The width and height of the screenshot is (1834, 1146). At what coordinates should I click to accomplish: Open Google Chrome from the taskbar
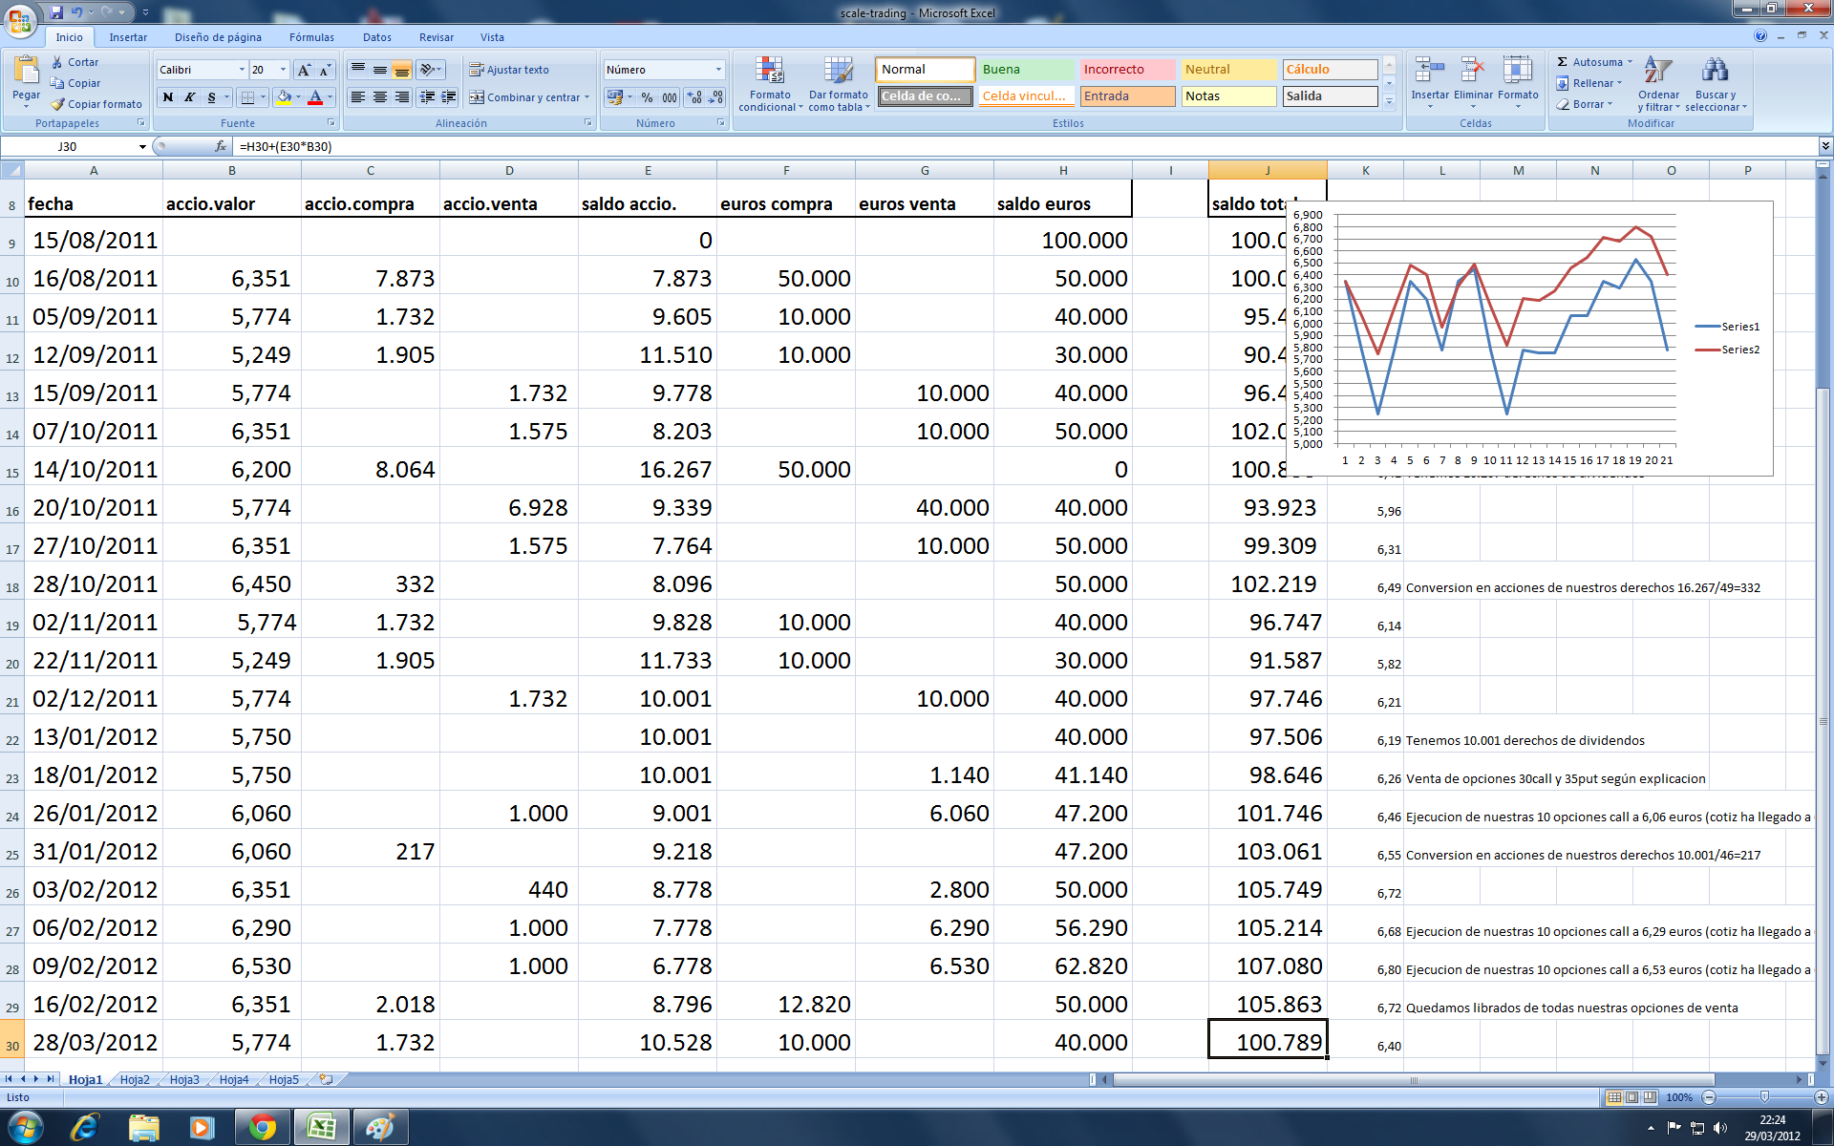coord(262,1128)
